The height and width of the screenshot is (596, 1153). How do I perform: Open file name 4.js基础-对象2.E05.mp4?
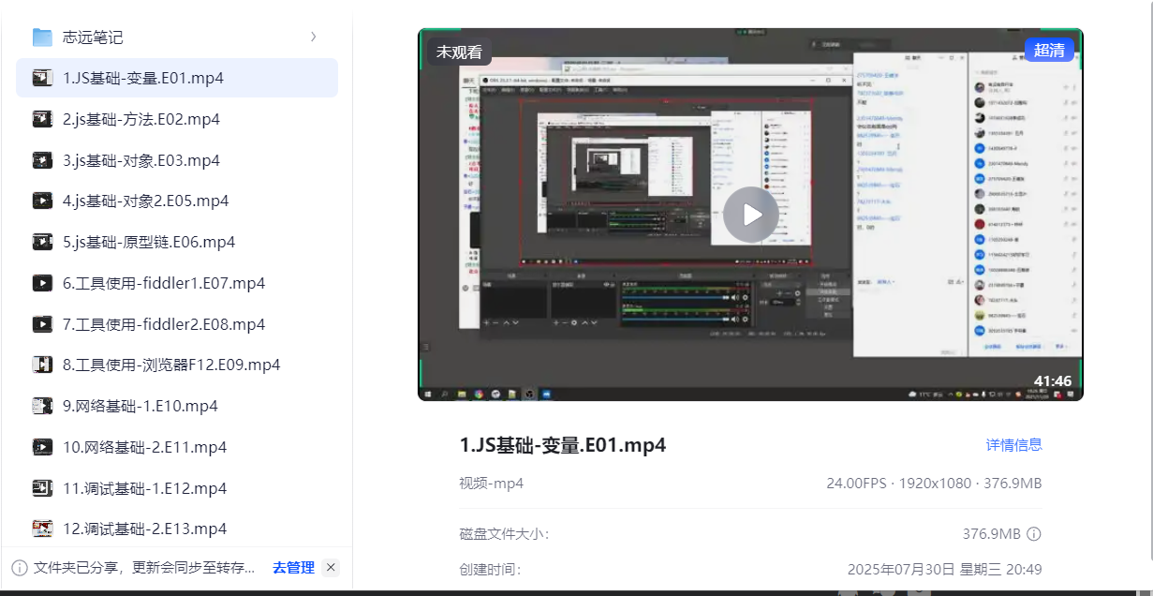[146, 201]
